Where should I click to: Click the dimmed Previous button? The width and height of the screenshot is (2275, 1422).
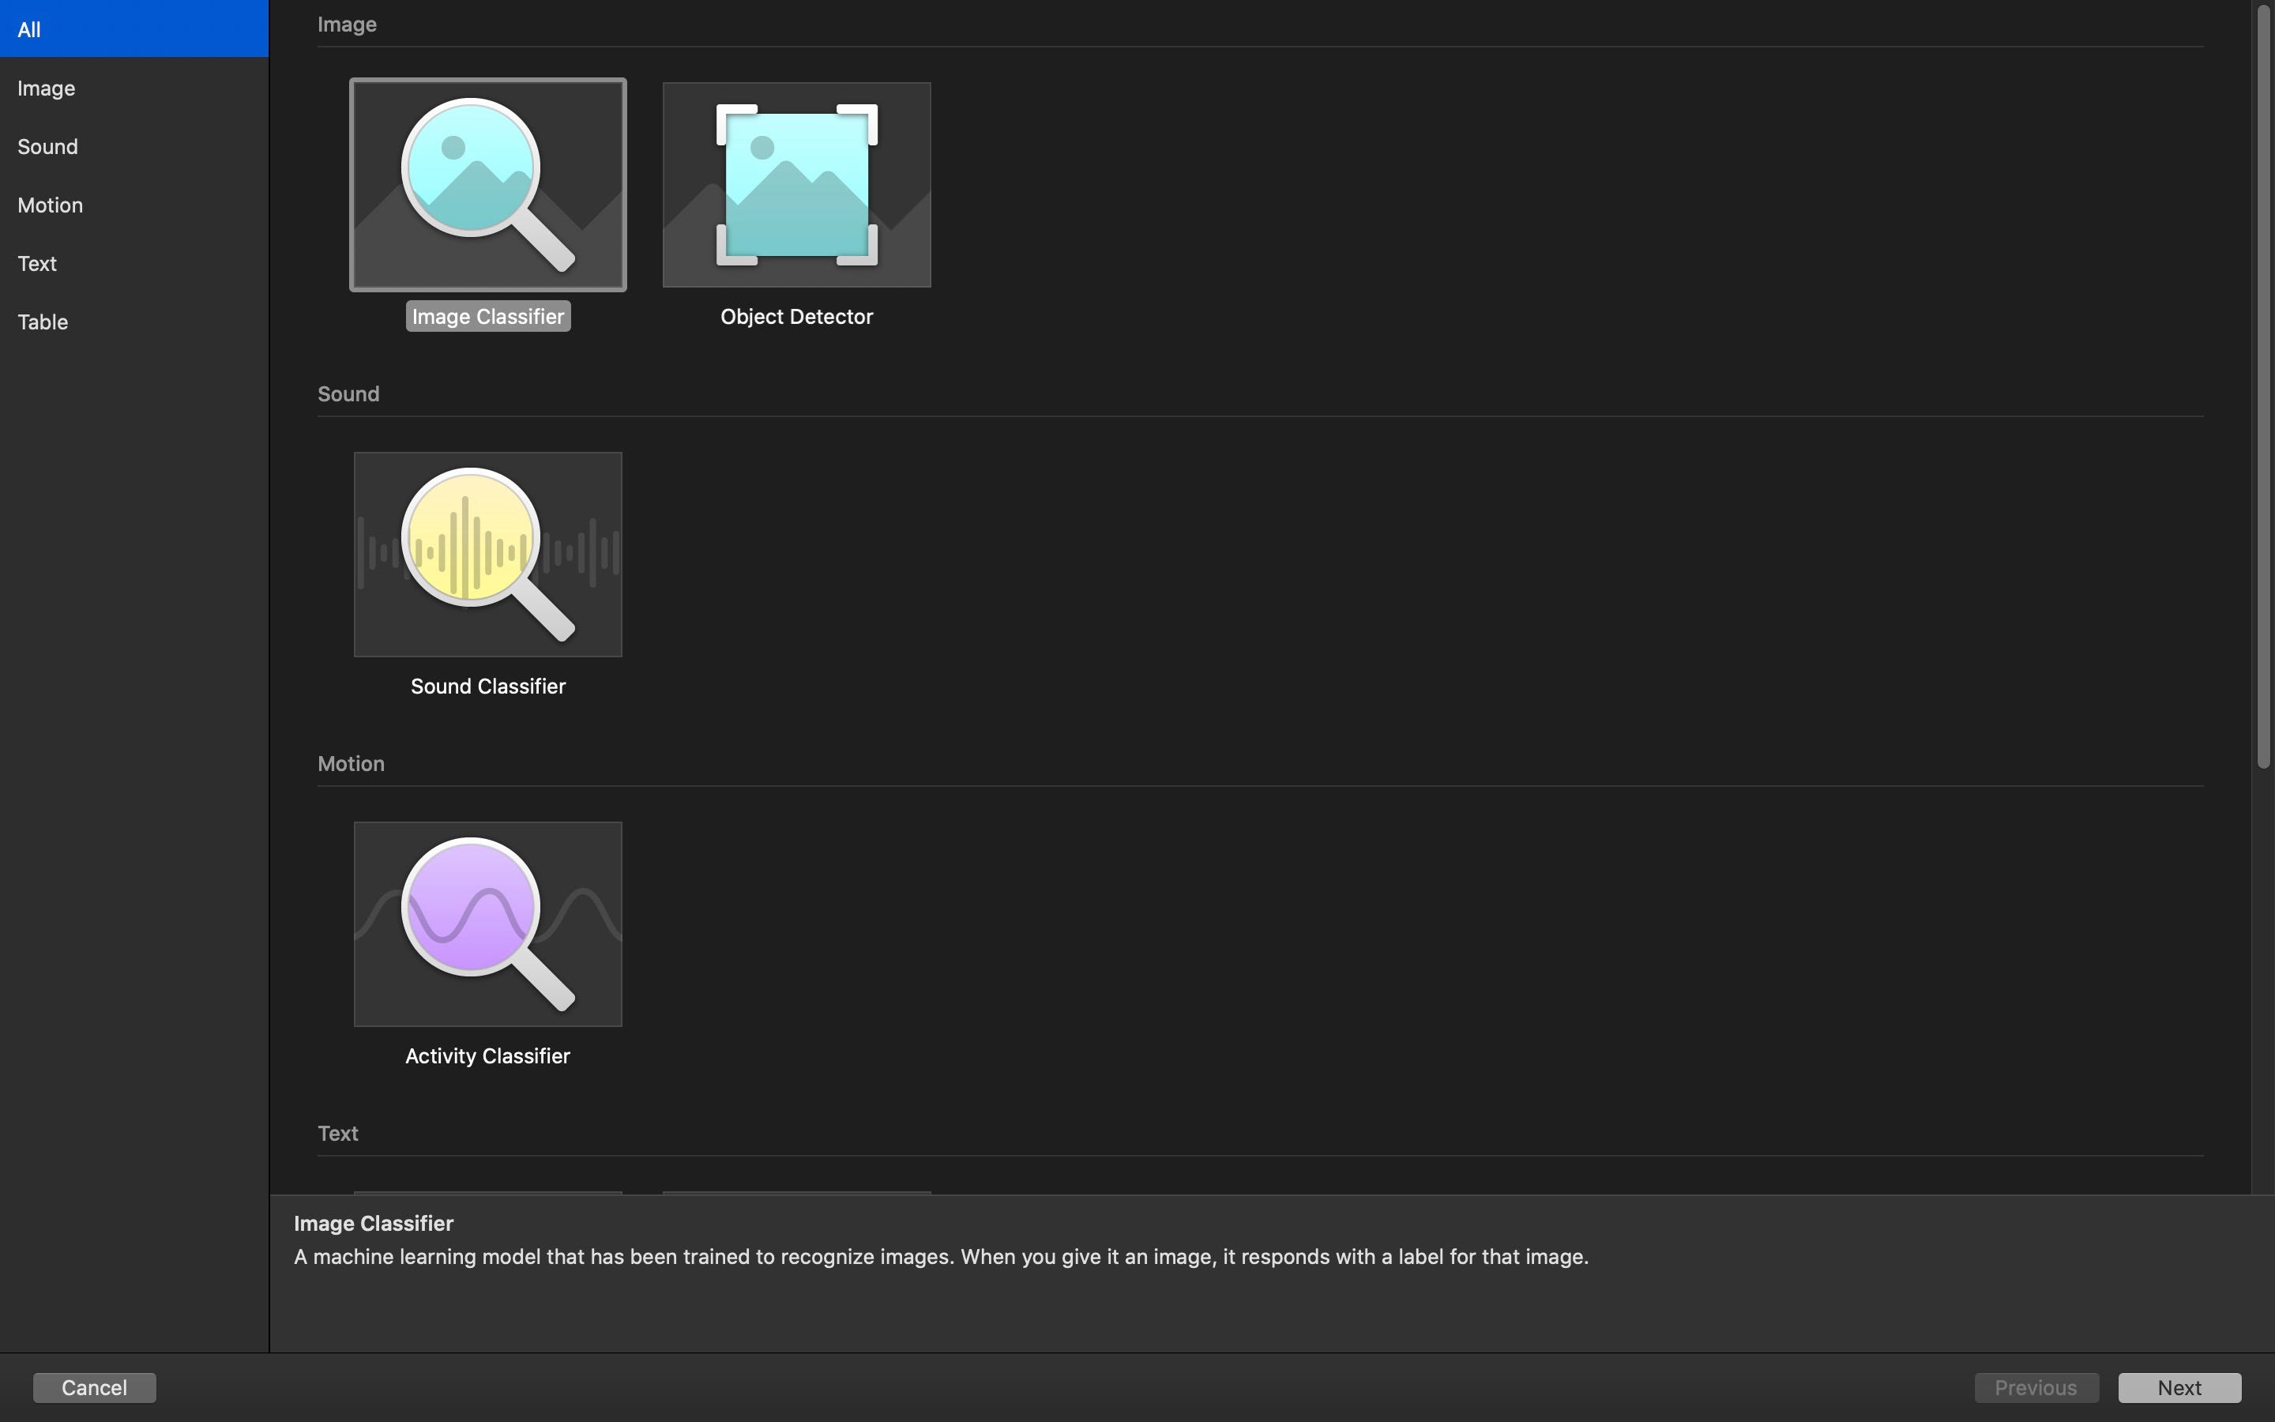tap(2036, 1387)
